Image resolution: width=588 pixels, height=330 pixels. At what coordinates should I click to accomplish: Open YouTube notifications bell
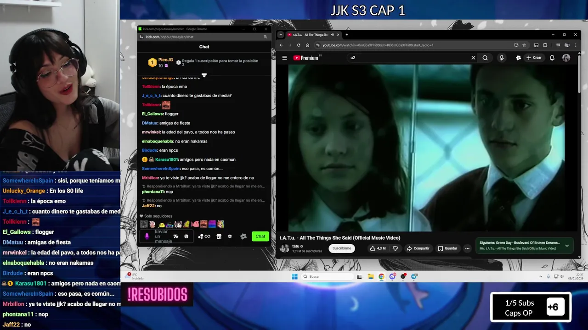click(552, 58)
